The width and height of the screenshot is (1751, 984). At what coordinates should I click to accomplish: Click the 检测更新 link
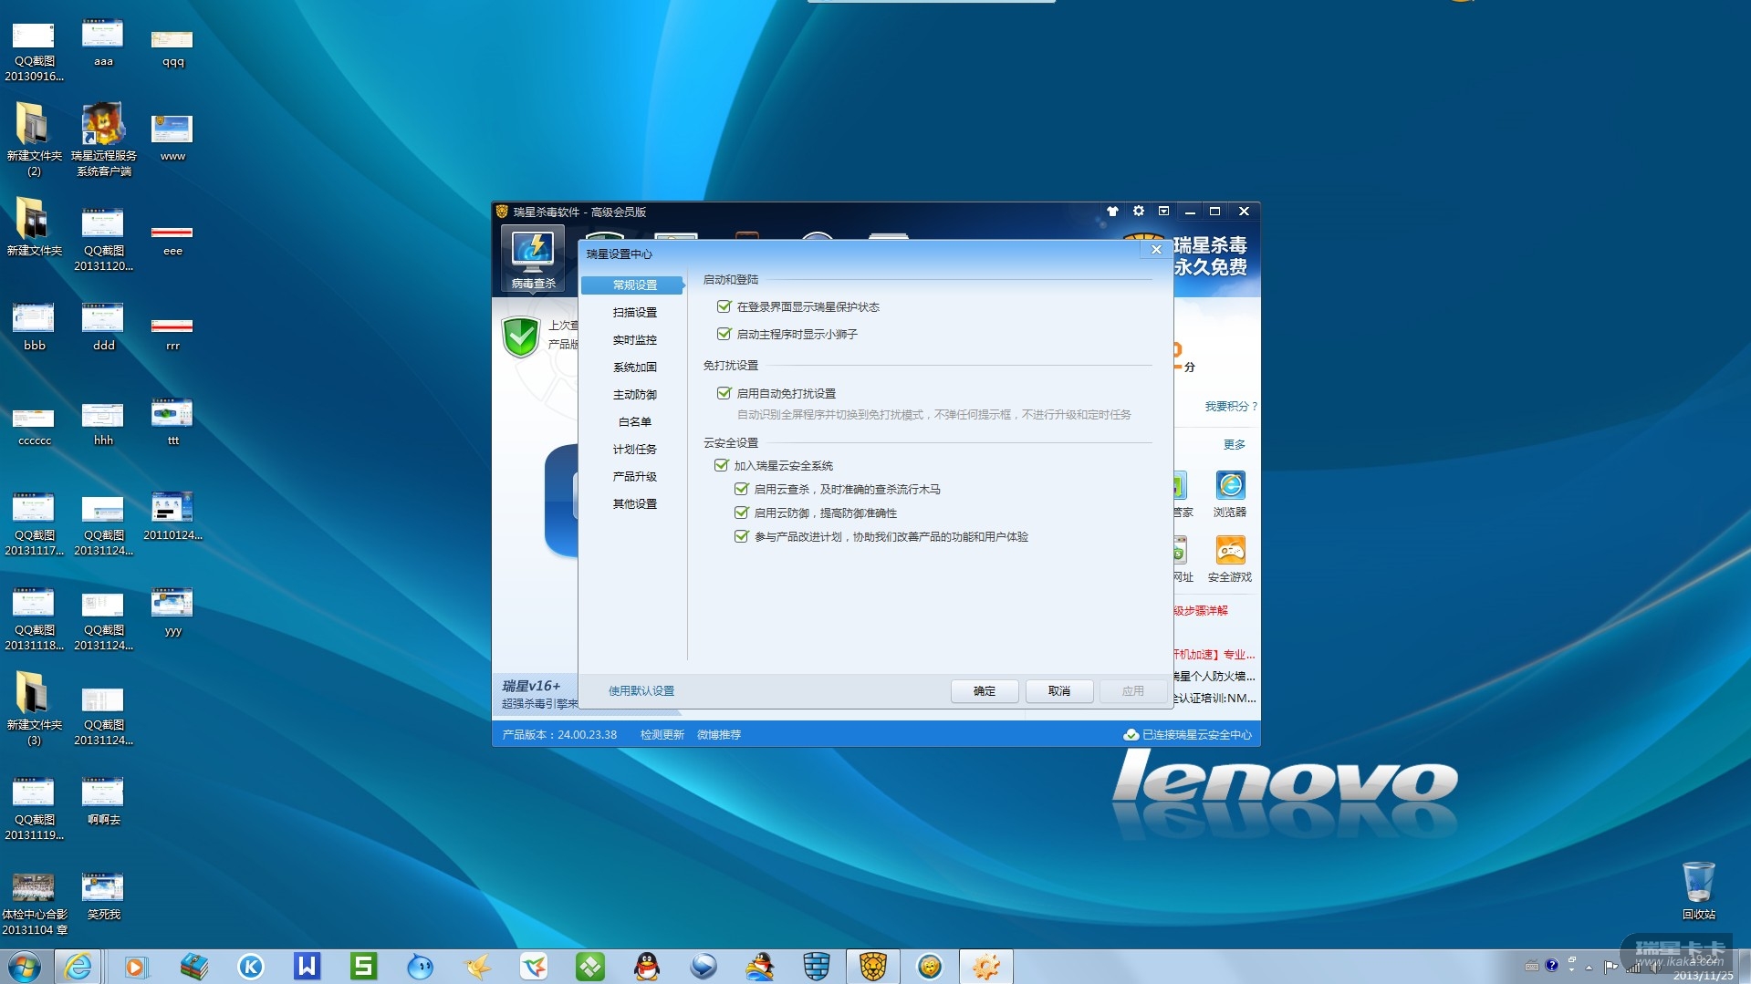662,735
